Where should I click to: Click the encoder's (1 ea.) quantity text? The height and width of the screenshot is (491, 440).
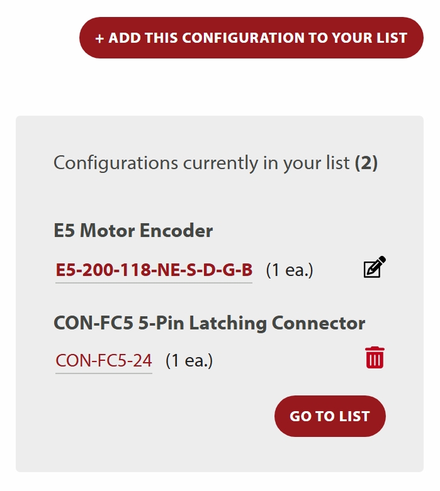click(x=290, y=270)
